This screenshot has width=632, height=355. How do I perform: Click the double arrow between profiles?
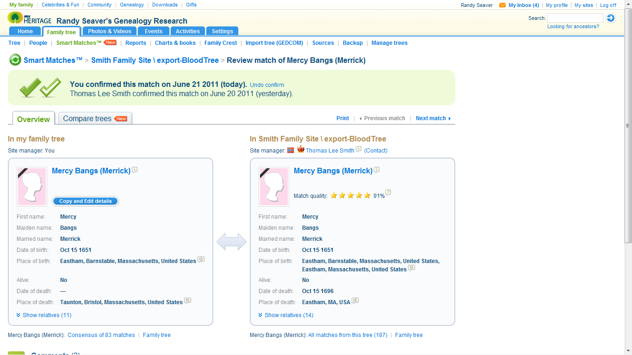pyautogui.click(x=232, y=242)
